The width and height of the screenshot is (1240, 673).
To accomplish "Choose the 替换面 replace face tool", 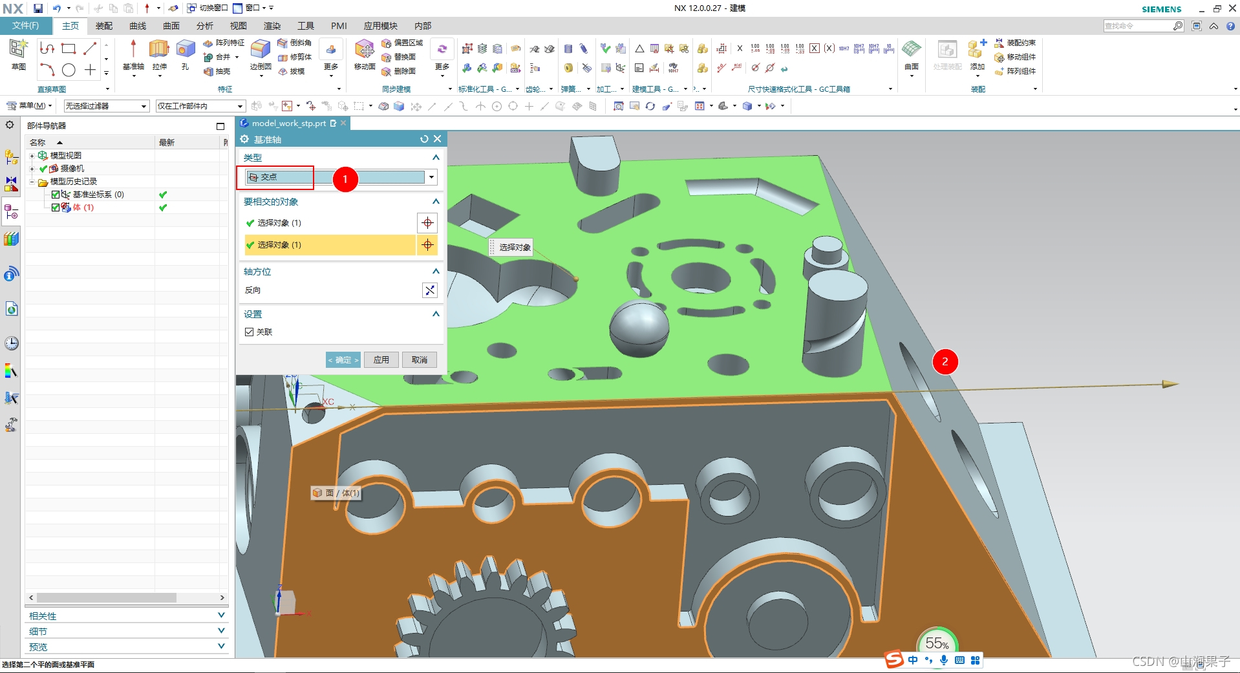I will tap(399, 57).
